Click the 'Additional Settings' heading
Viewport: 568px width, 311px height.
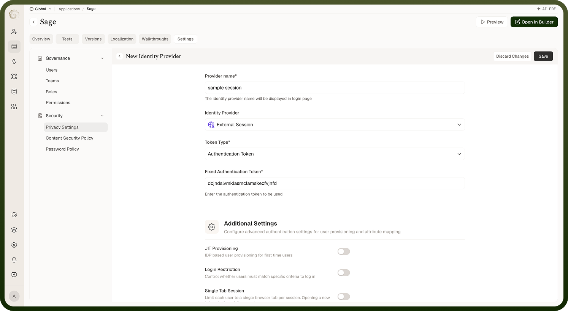[x=251, y=224]
